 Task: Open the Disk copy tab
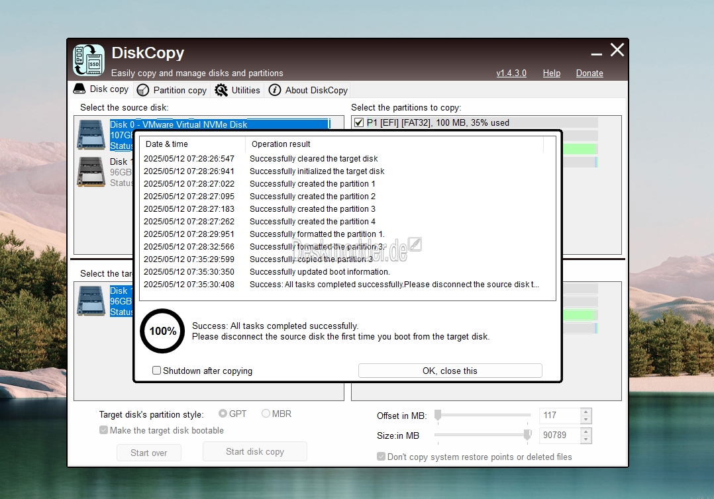click(101, 89)
